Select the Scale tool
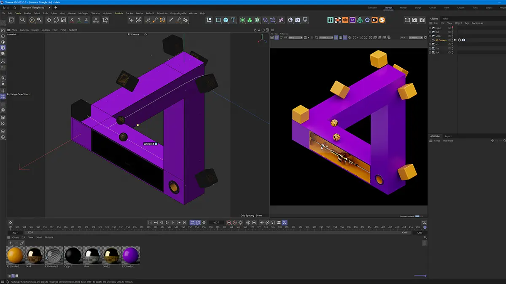Image resolution: width=506 pixels, height=284 pixels. click(63, 20)
